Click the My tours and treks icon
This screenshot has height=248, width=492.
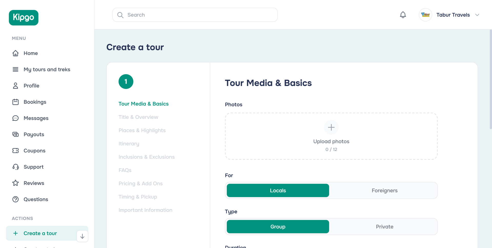point(16,69)
